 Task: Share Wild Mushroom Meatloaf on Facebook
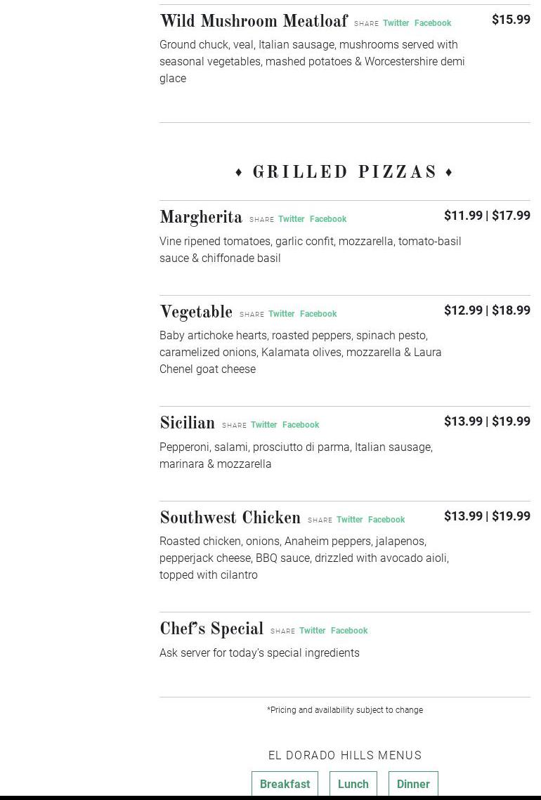coord(432,23)
